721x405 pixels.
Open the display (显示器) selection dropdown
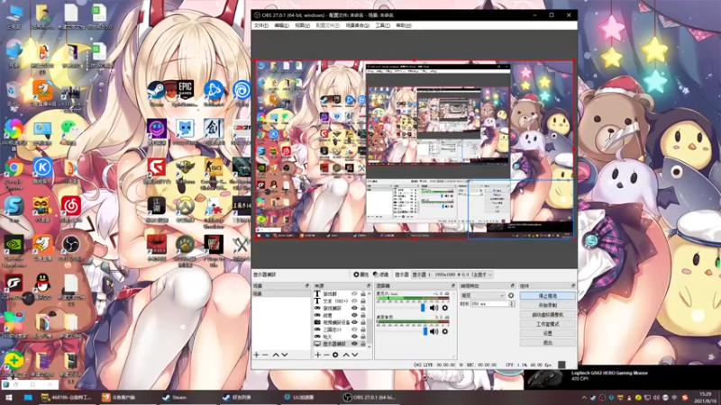[x=452, y=274]
